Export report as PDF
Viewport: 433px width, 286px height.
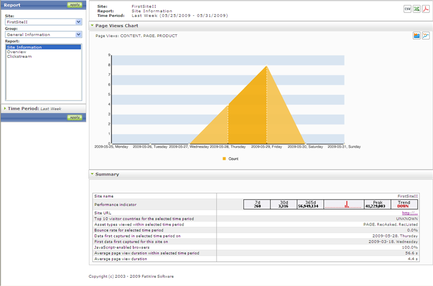(x=425, y=9)
